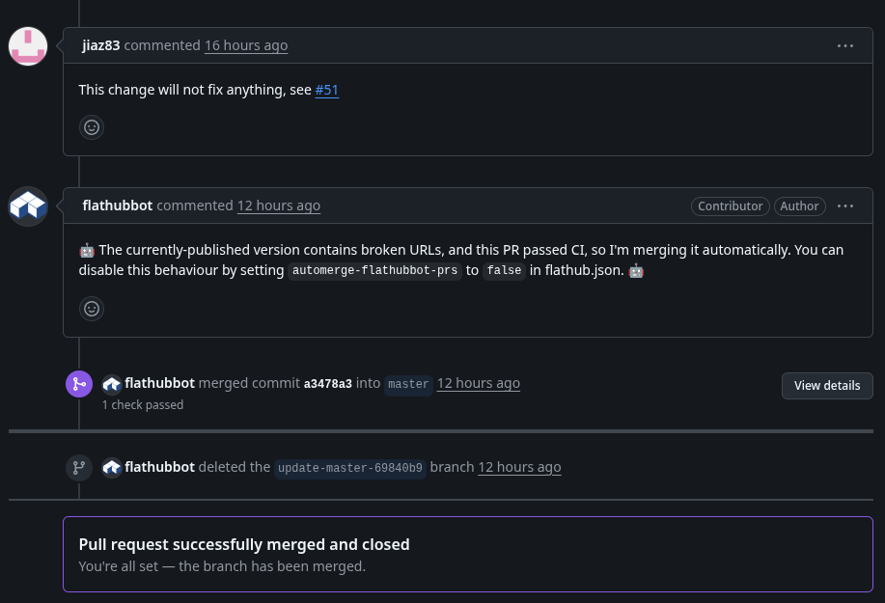Click flathubbot's large blue avatar
This screenshot has height=603, width=885.
28,206
